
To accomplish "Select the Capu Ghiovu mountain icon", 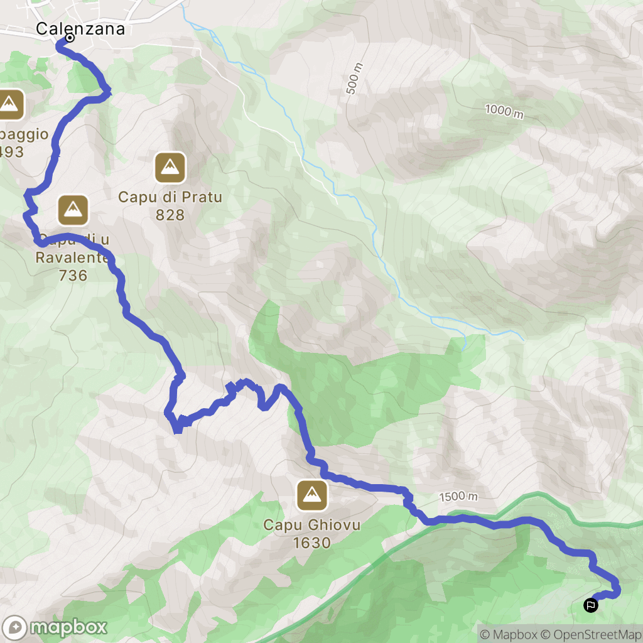I will click(x=312, y=495).
